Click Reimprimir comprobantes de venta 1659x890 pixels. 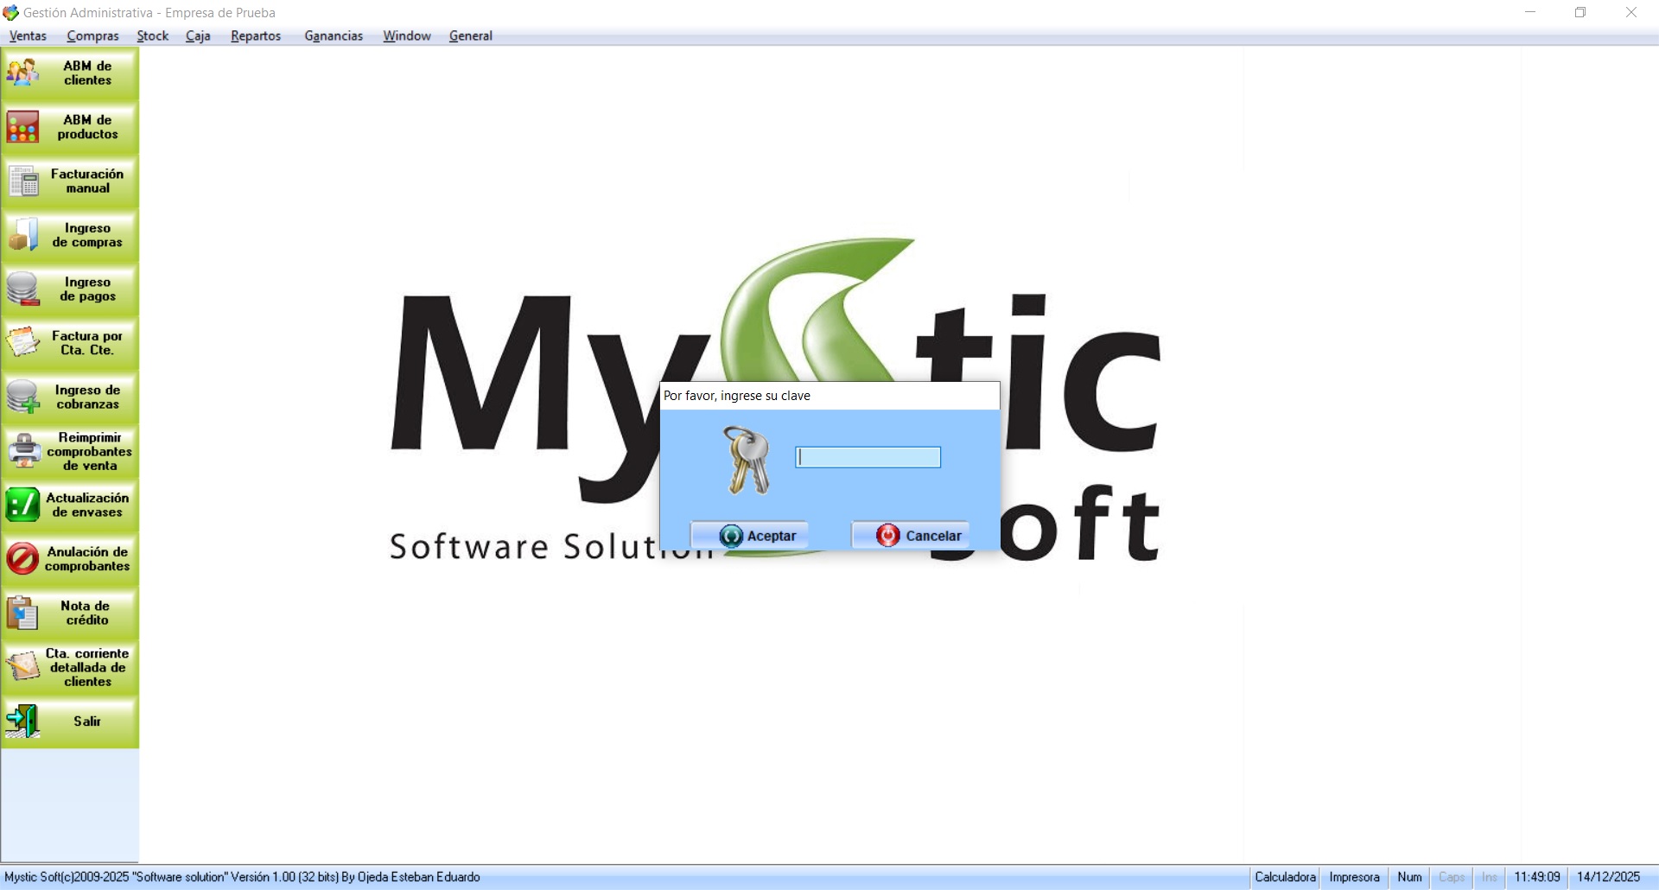pyautogui.click(x=70, y=451)
